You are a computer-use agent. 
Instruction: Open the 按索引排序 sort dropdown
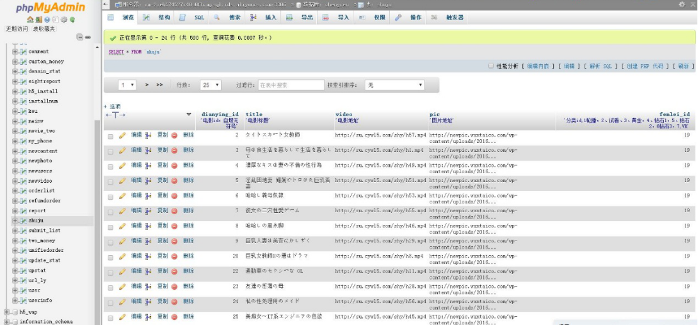pos(395,85)
